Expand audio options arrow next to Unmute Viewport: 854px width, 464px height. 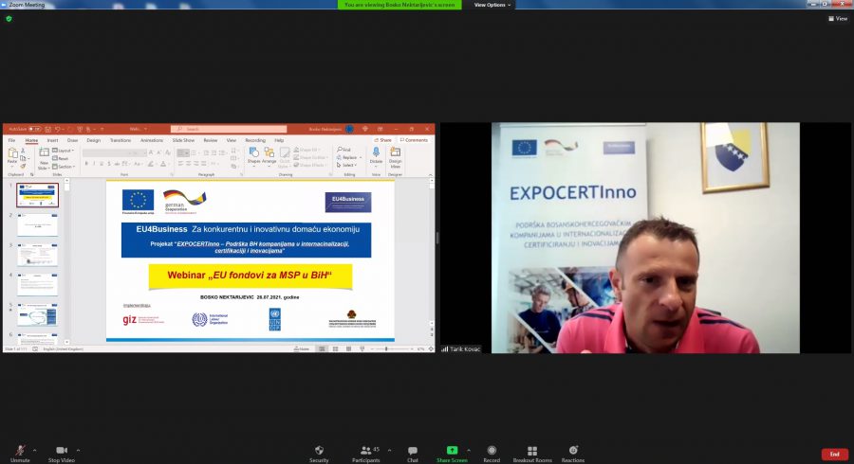tap(34, 451)
